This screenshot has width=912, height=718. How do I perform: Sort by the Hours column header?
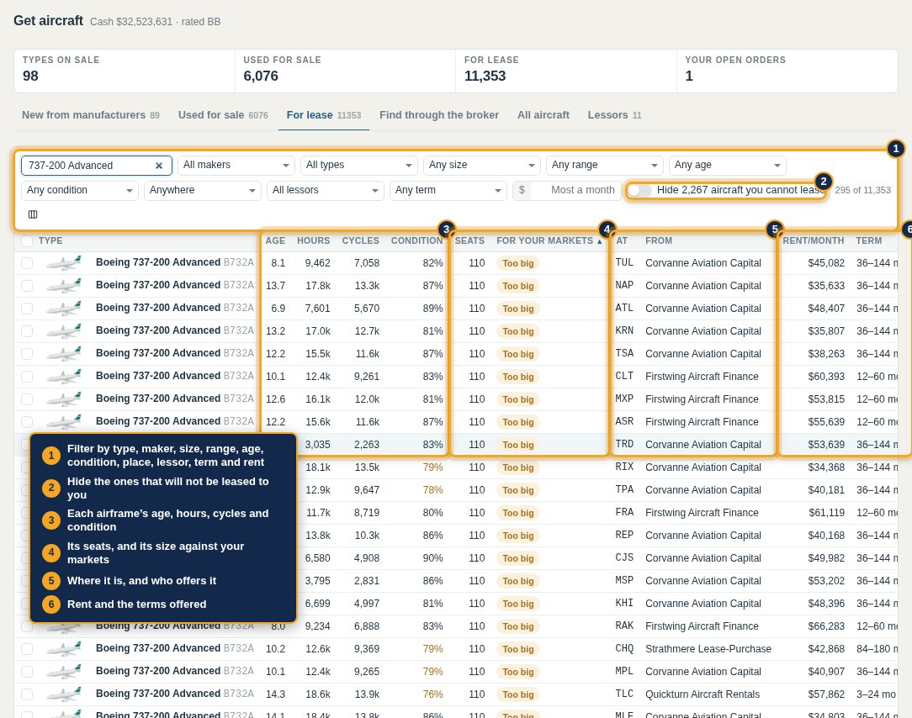point(314,240)
